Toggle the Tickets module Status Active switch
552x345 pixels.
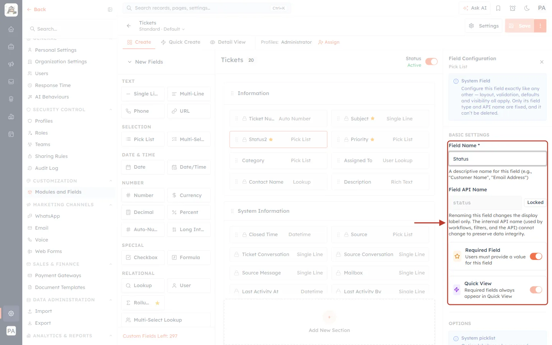point(431,62)
